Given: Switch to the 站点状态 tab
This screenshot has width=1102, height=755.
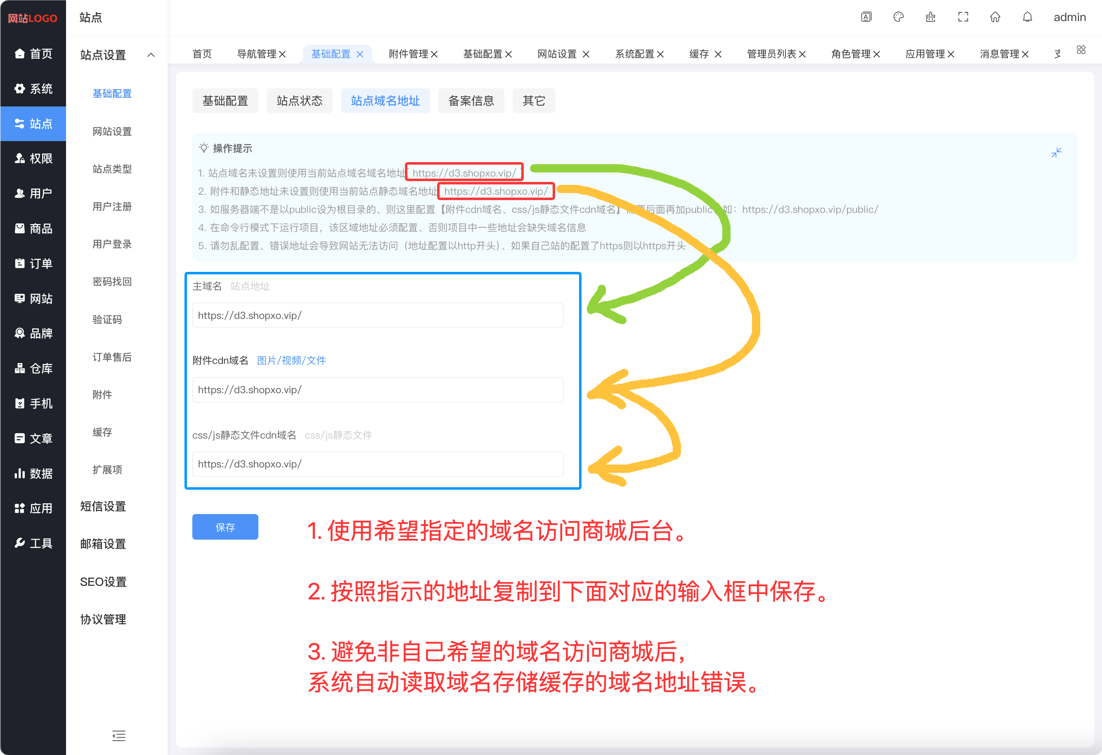Looking at the screenshot, I should 299,101.
